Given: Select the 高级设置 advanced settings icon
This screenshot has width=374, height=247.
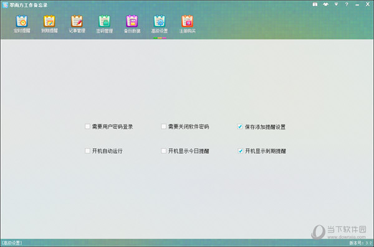Looking at the screenshot, I should [160, 24].
